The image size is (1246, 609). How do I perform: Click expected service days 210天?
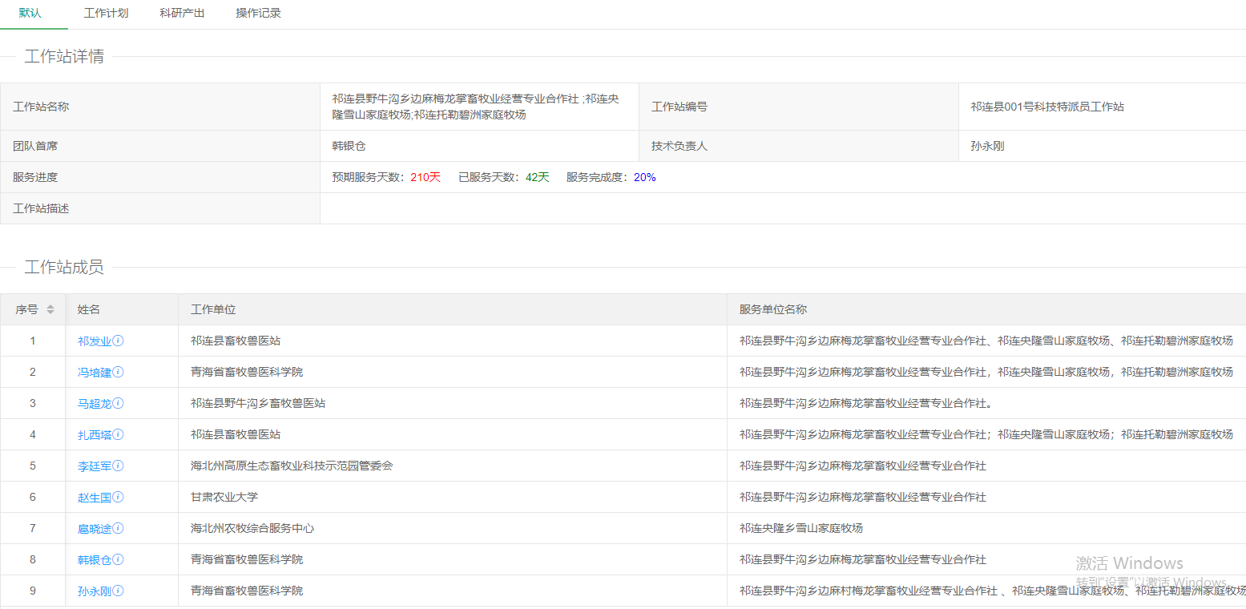coord(425,177)
